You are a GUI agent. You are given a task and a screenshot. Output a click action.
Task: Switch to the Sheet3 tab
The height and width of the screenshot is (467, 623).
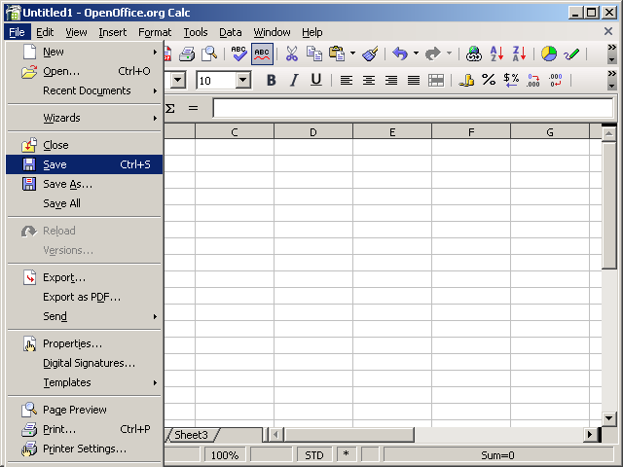(x=191, y=435)
